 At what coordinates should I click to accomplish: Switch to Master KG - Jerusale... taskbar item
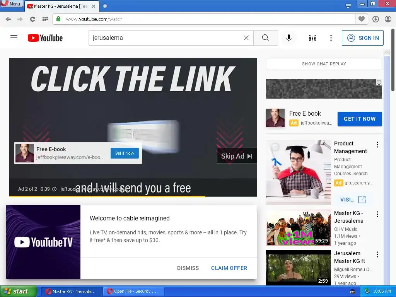71,291
